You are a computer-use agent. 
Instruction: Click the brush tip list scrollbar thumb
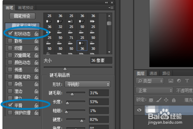coord(109,23)
